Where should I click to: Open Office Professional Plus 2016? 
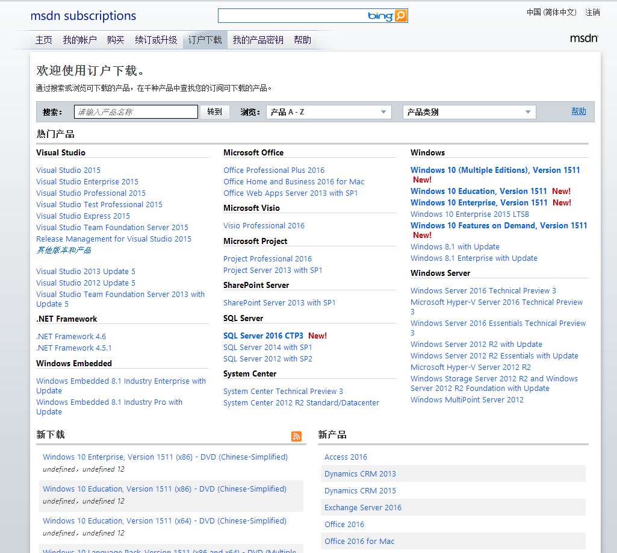pyautogui.click(x=274, y=170)
